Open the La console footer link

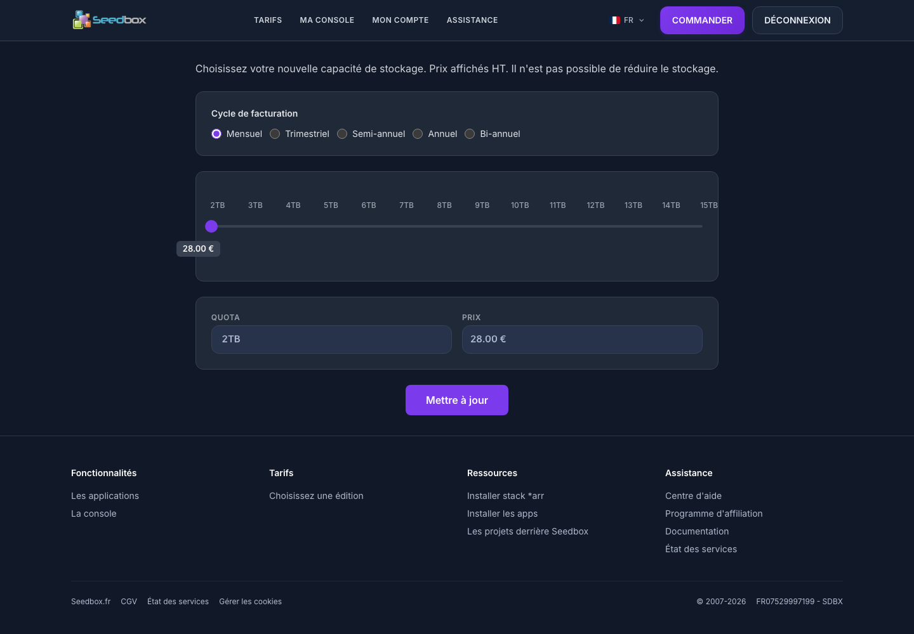tap(94, 514)
